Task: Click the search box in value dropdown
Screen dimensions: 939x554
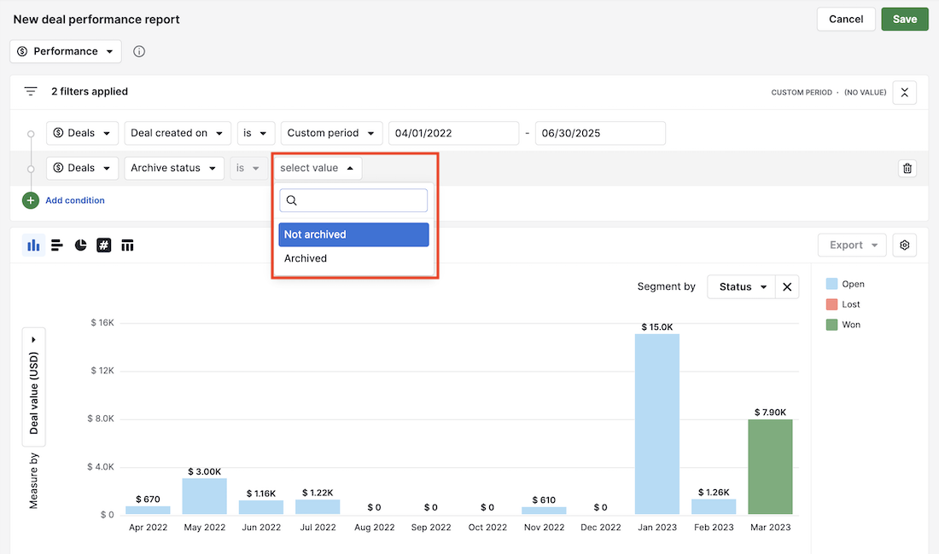Action: click(353, 200)
